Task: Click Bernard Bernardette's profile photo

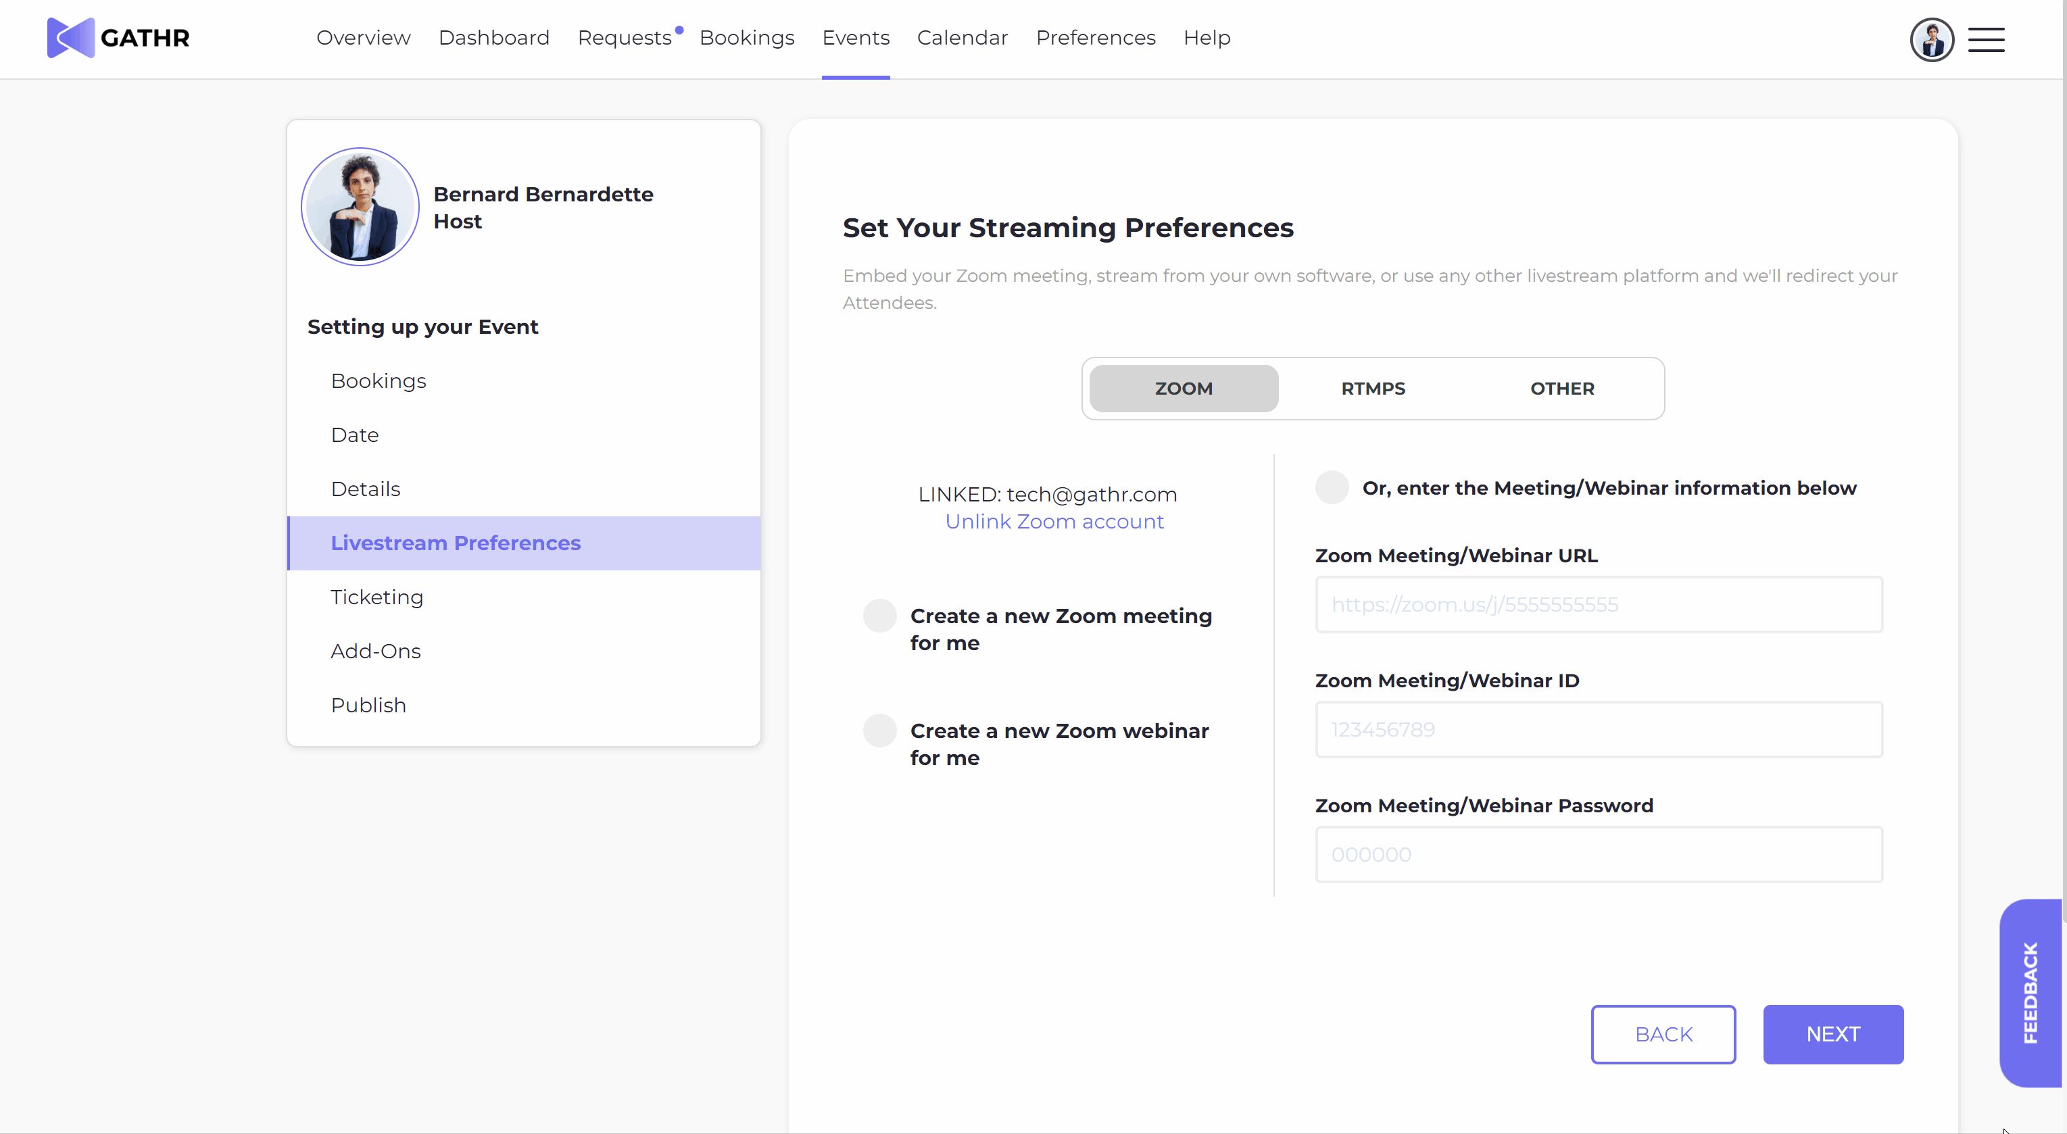Action: click(360, 206)
